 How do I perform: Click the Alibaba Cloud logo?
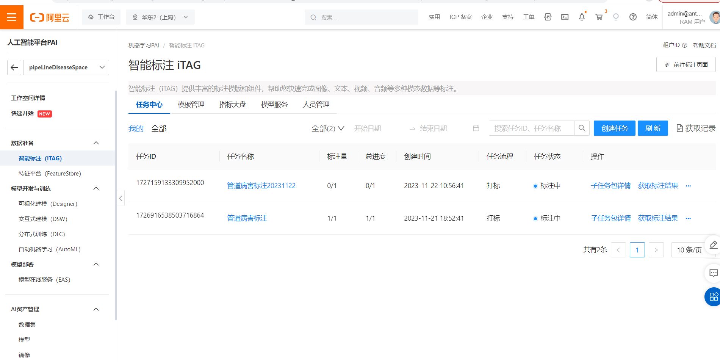[50, 17]
